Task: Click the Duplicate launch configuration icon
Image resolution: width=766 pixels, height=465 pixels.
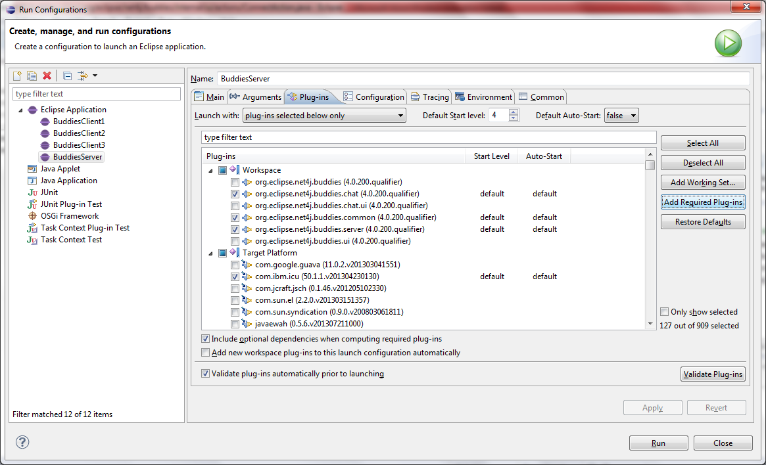Action: coord(32,76)
